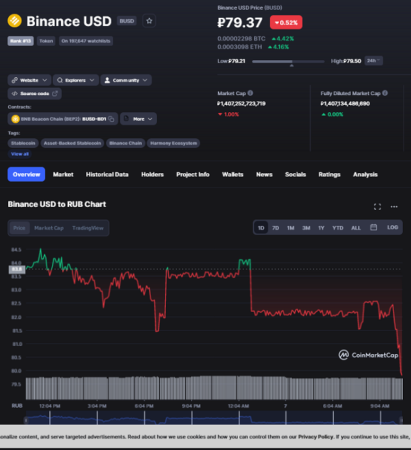
Task: Show Fully Diluted Market Cap info icon
Action: (x=385, y=93)
